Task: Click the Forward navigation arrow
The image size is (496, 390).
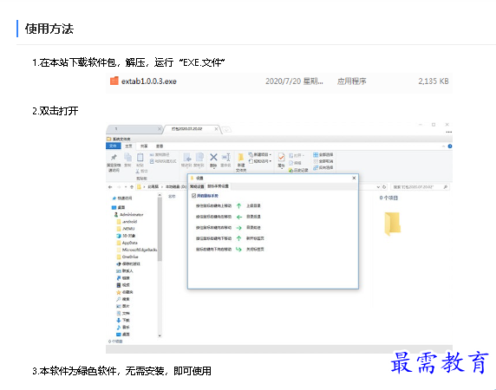Action: (119, 187)
